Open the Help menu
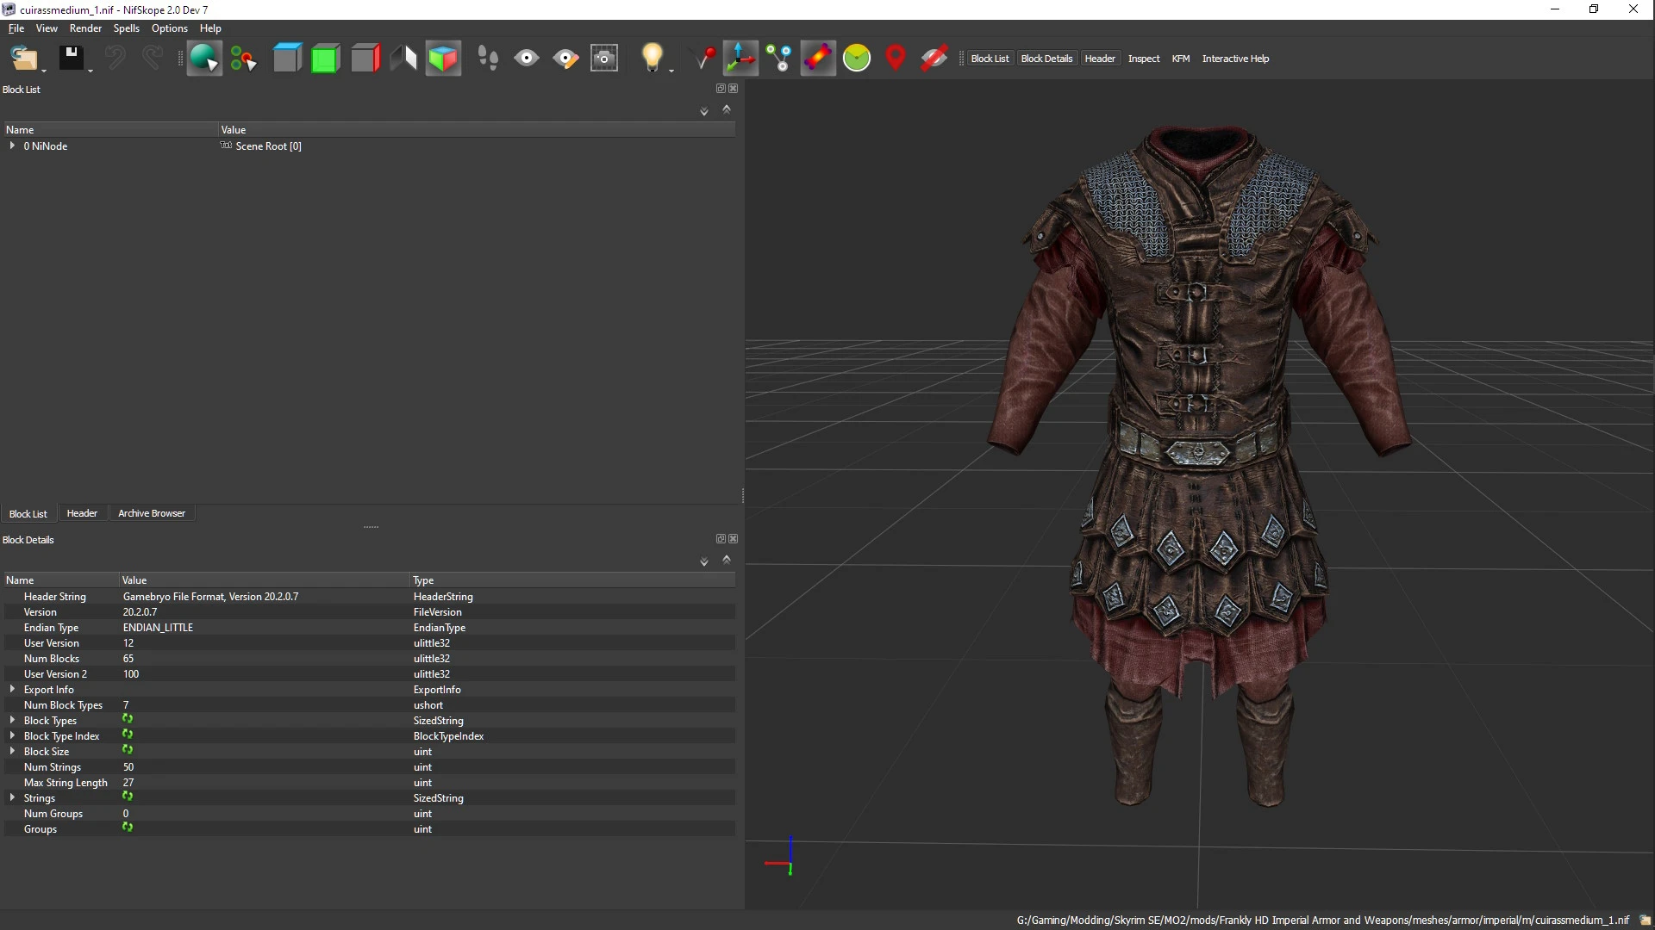 210,28
